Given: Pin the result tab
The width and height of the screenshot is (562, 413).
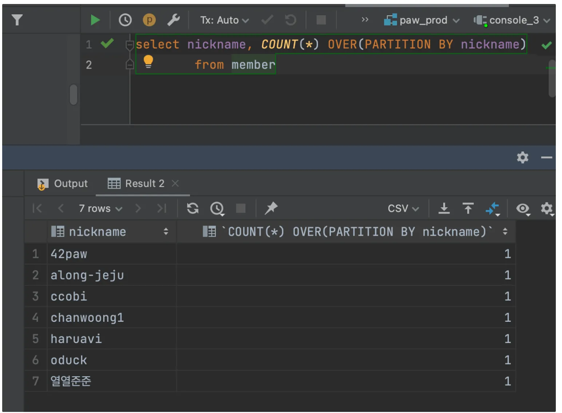Looking at the screenshot, I should click(x=271, y=208).
